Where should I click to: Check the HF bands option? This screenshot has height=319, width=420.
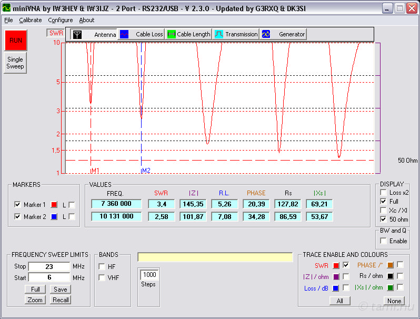(x=102, y=266)
